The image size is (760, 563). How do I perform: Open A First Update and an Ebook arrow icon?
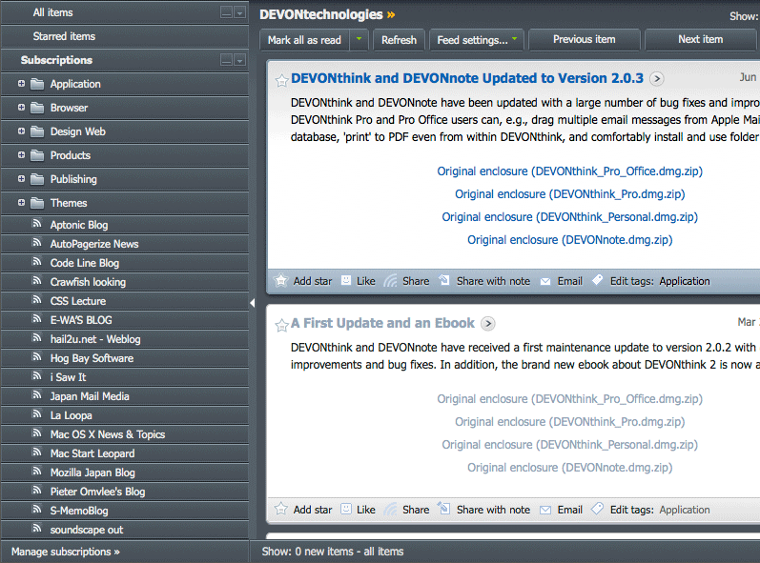pyautogui.click(x=488, y=323)
